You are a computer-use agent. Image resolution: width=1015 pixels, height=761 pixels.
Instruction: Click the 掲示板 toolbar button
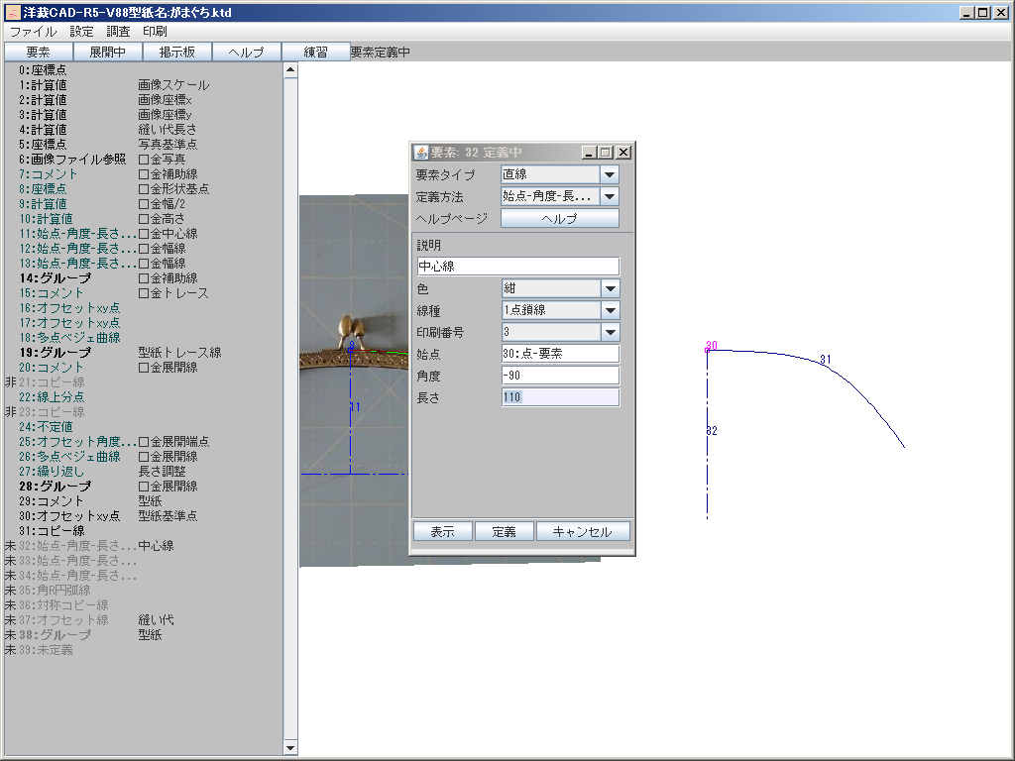176,52
